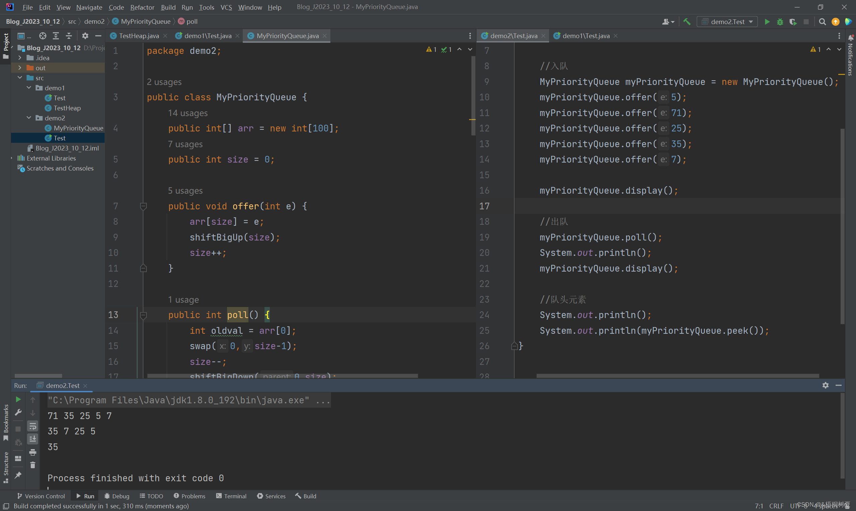Viewport: 856px width, 511px height.
Task: Open Services tool window
Action: (x=271, y=496)
